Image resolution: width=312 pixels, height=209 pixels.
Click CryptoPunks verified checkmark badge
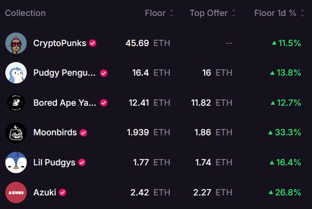[x=93, y=43]
